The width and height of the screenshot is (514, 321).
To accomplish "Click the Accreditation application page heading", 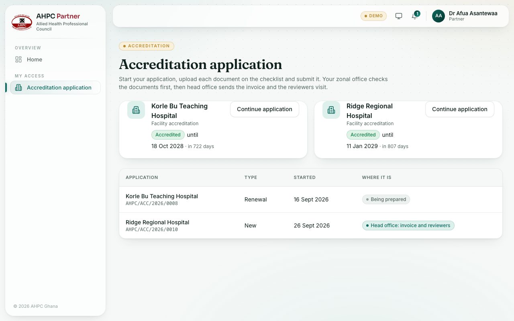I will [x=200, y=65].
